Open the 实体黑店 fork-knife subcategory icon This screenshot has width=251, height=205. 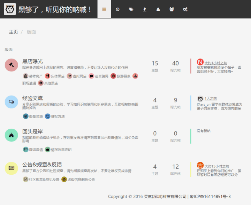(47, 76)
